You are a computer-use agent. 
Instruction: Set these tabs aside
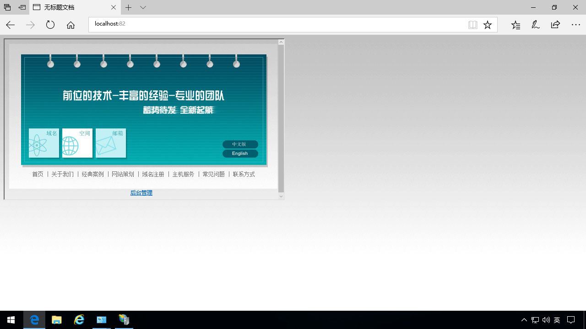coord(22,7)
